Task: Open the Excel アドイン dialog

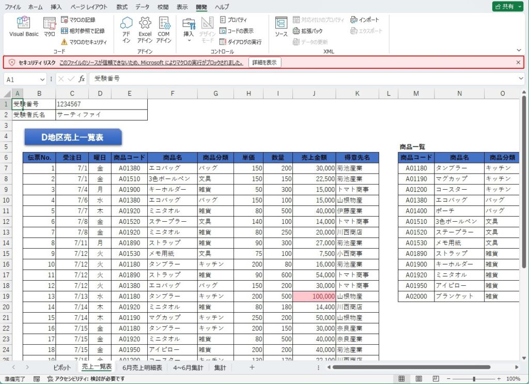Action: tap(145, 28)
